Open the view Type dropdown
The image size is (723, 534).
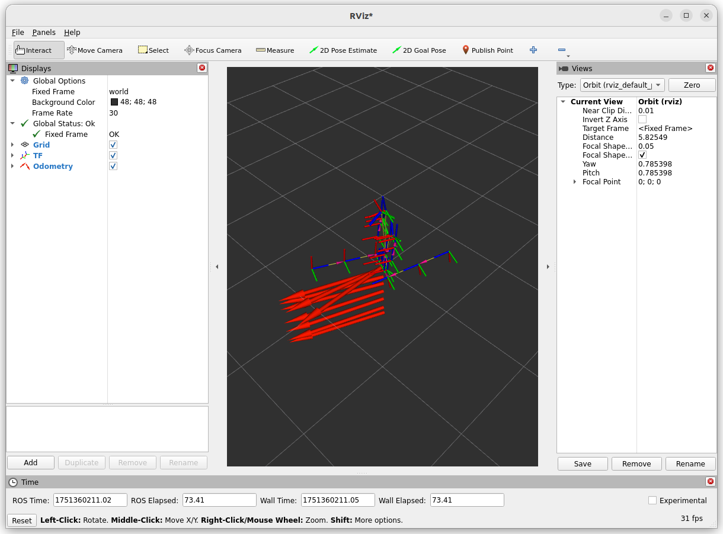coord(622,85)
